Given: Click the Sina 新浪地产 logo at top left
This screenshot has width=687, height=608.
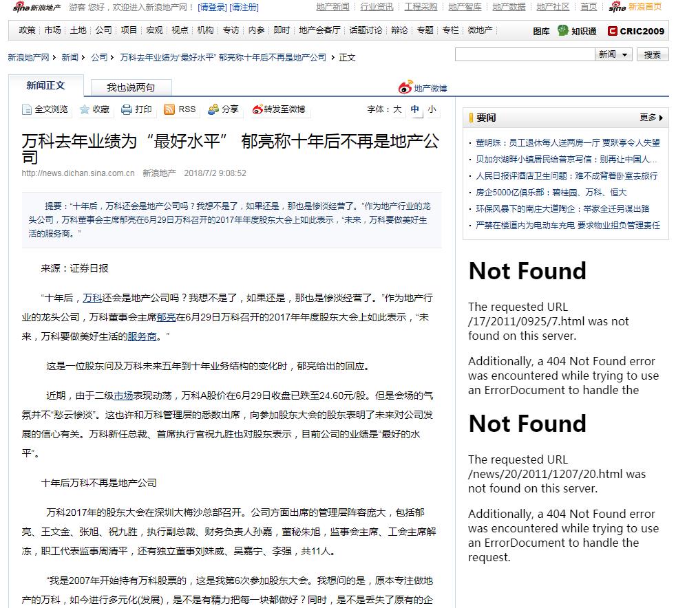Looking at the screenshot, I should pyautogui.click(x=36, y=7).
